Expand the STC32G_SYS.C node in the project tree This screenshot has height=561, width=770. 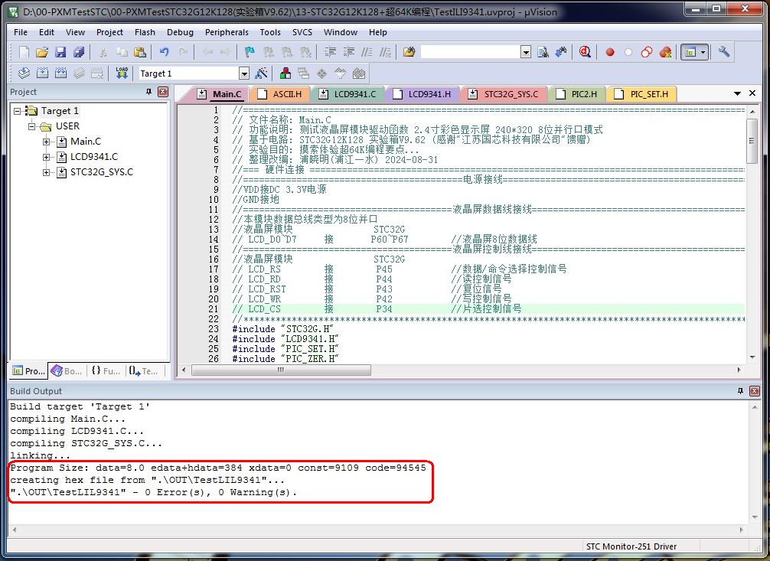pos(46,172)
